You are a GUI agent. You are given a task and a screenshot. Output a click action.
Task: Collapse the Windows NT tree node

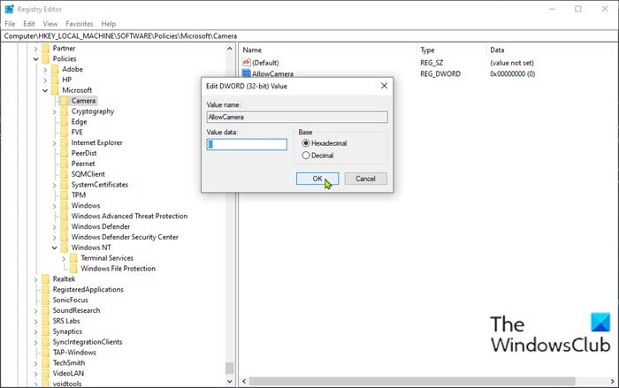point(55,247)
